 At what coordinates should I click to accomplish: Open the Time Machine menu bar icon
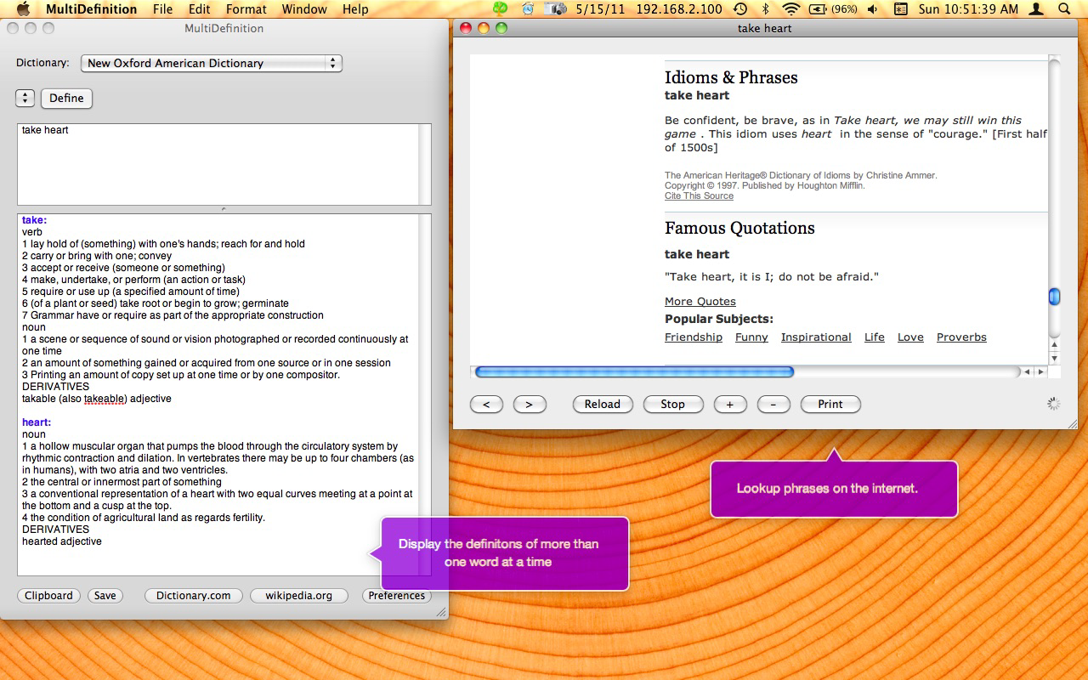click(740, 9)
